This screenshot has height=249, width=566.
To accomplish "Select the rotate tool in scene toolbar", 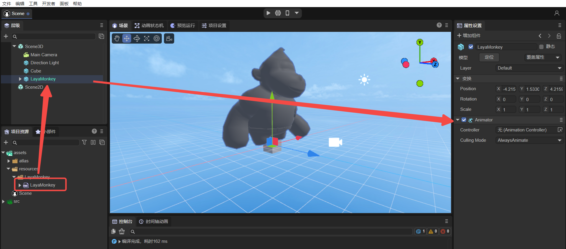I will point(137,38).
